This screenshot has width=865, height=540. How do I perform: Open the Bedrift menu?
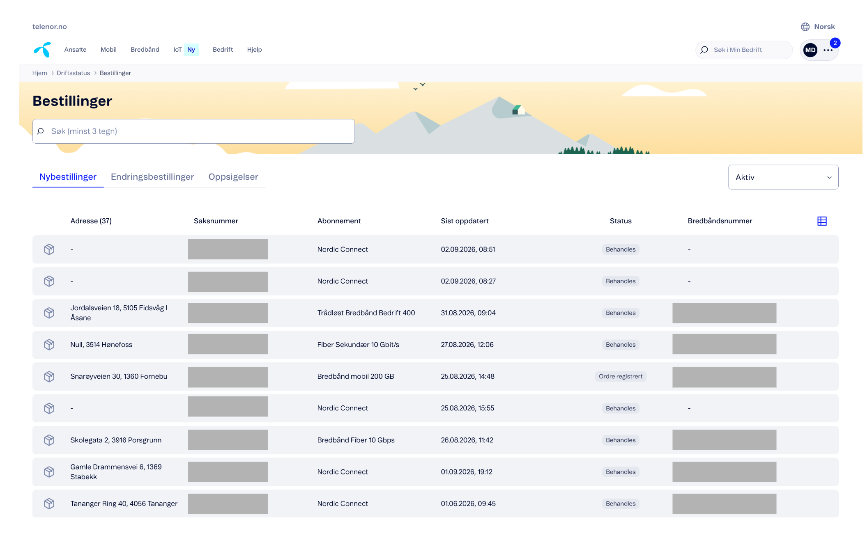[223, 50]
